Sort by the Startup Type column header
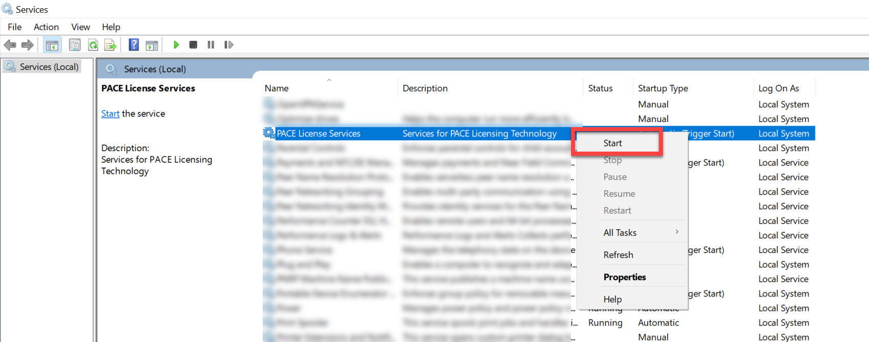This screenshot has width=869, height=342. [662, 88]
